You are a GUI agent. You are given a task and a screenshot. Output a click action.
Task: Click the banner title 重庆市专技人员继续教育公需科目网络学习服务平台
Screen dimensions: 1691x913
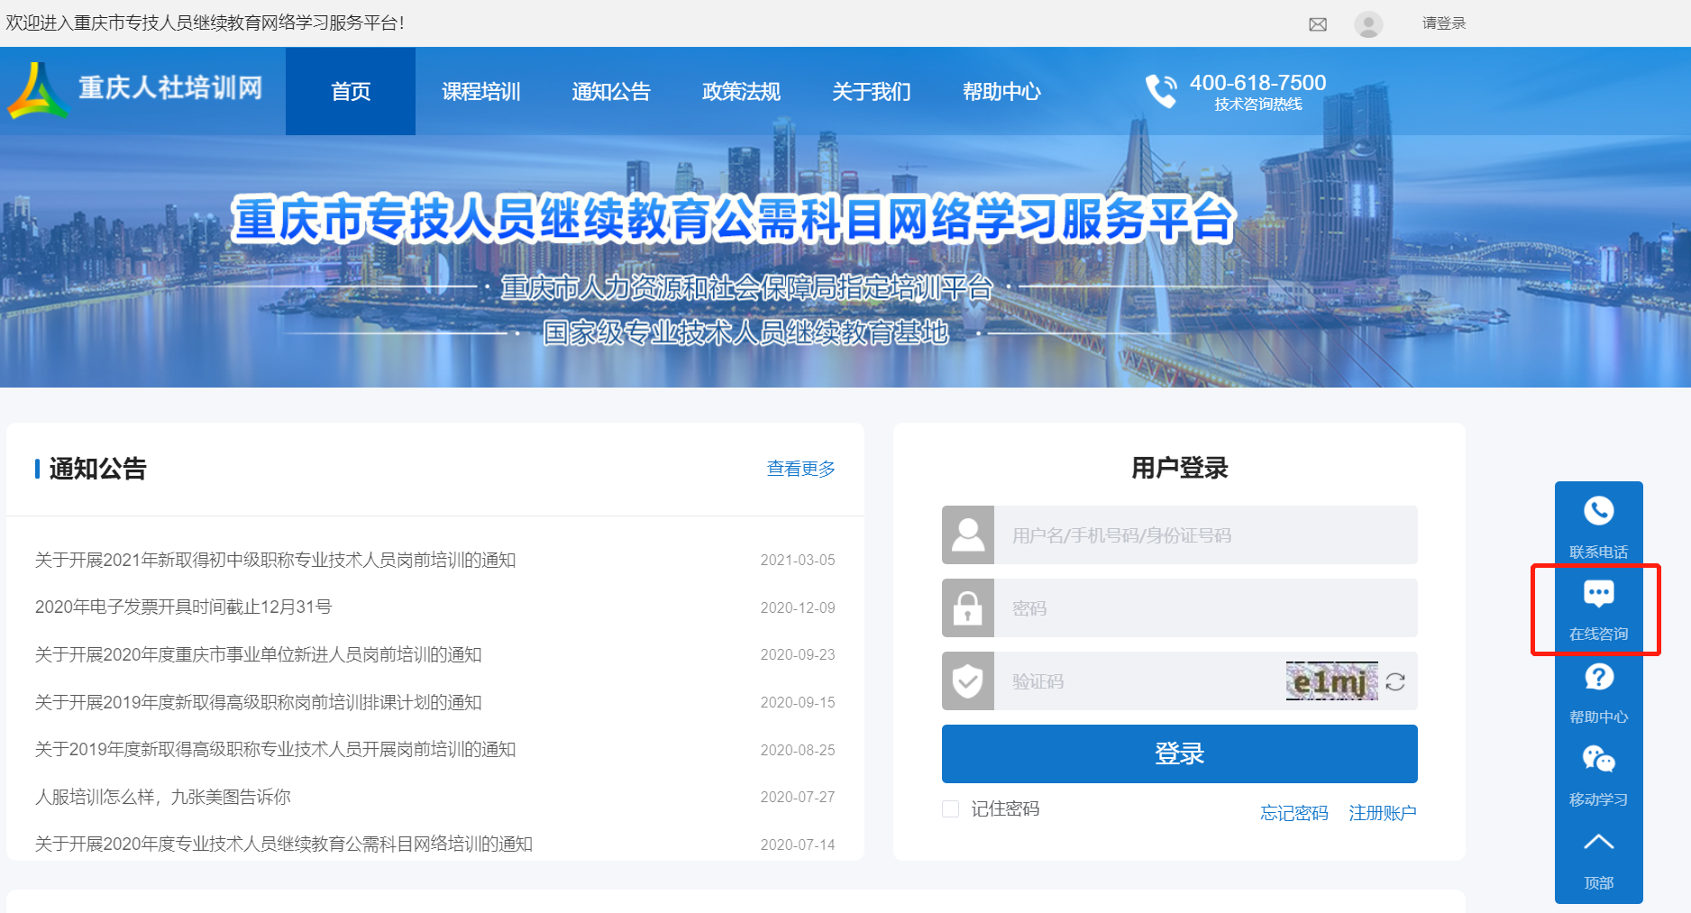(733, 219)
